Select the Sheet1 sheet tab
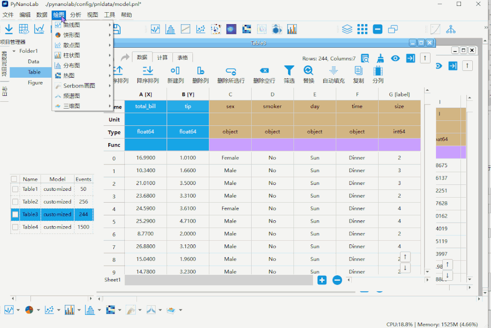This screenshot has height=328, width=491. click(x=112, y=280)
